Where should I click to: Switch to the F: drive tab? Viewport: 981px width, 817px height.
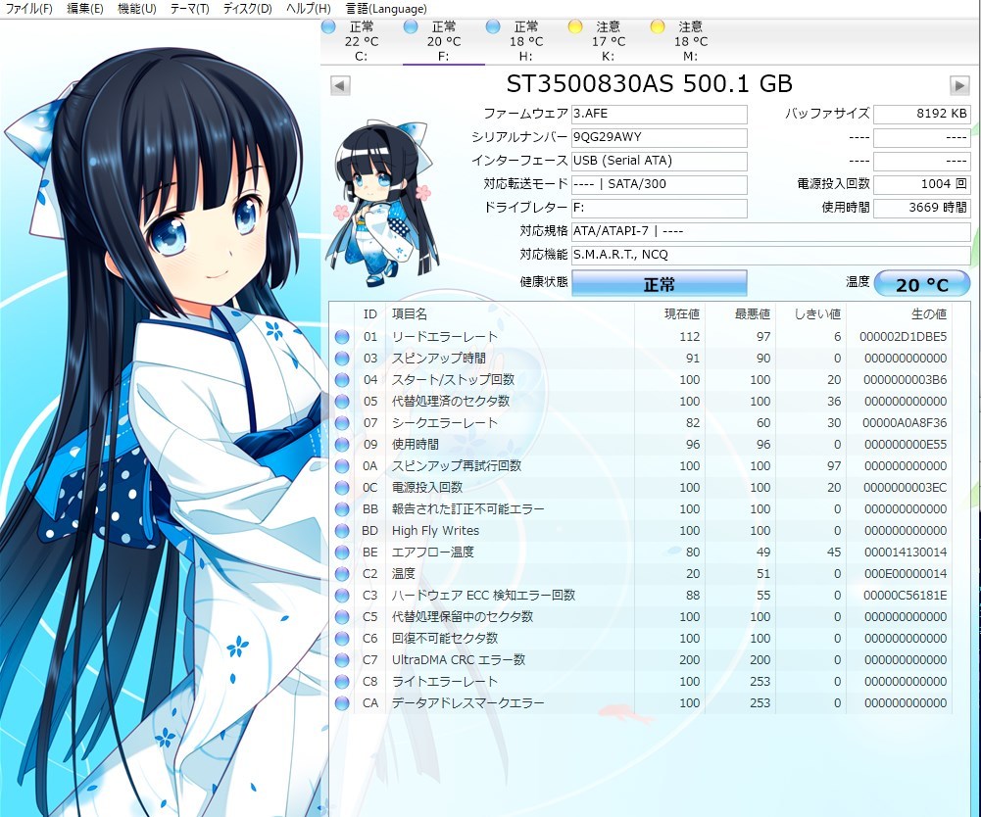444,41
